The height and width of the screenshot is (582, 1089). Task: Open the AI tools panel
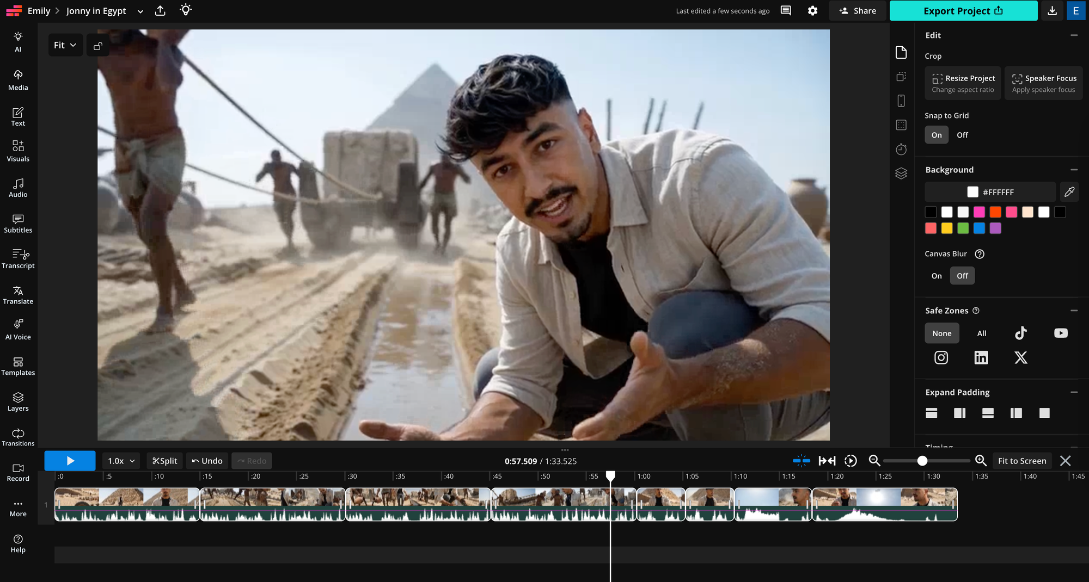click(18, 42)
